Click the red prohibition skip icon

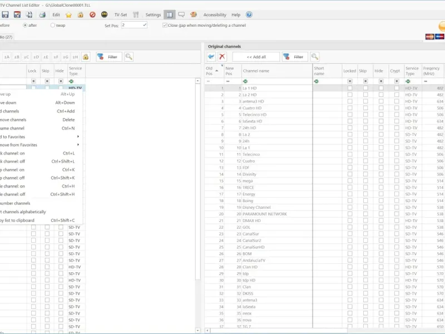tap(92, 14)
